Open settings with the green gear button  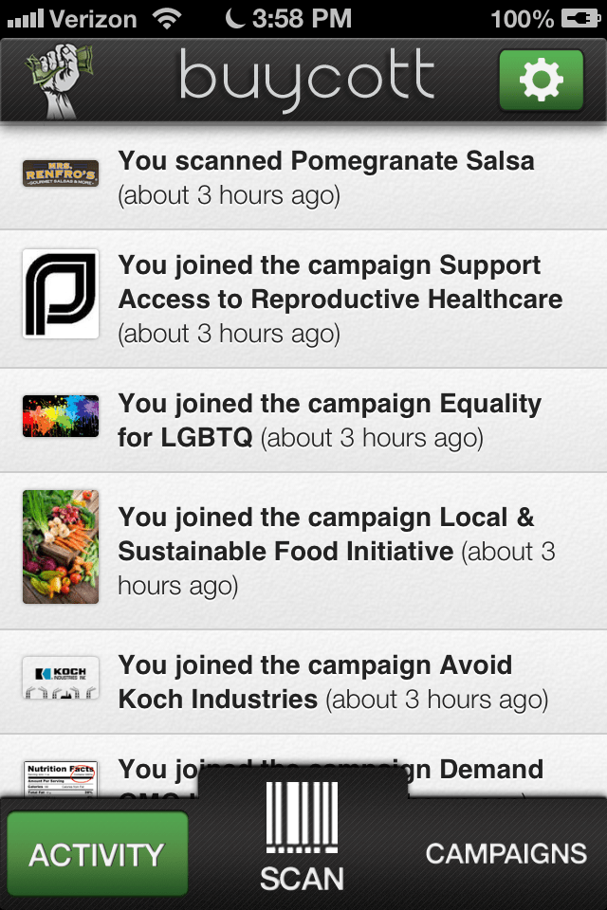pos(541,81)
